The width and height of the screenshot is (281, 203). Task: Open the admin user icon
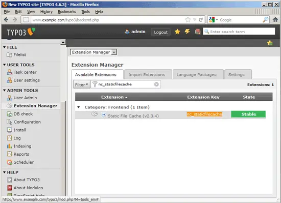pos(127,32)
